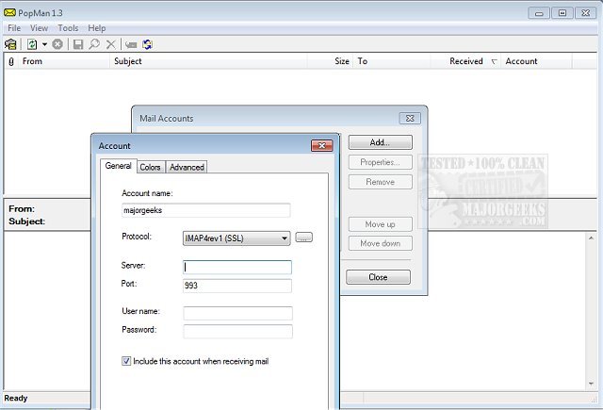
Task: Click the Account name field containing majorgeeks
Action: [x=205, y=210]
